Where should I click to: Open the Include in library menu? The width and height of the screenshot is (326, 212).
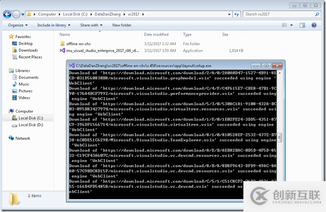(x=53, y=25)
